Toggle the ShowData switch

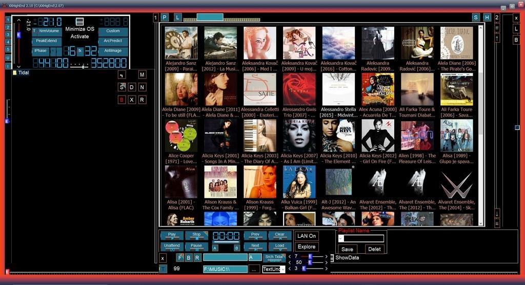tap(332, 258)
